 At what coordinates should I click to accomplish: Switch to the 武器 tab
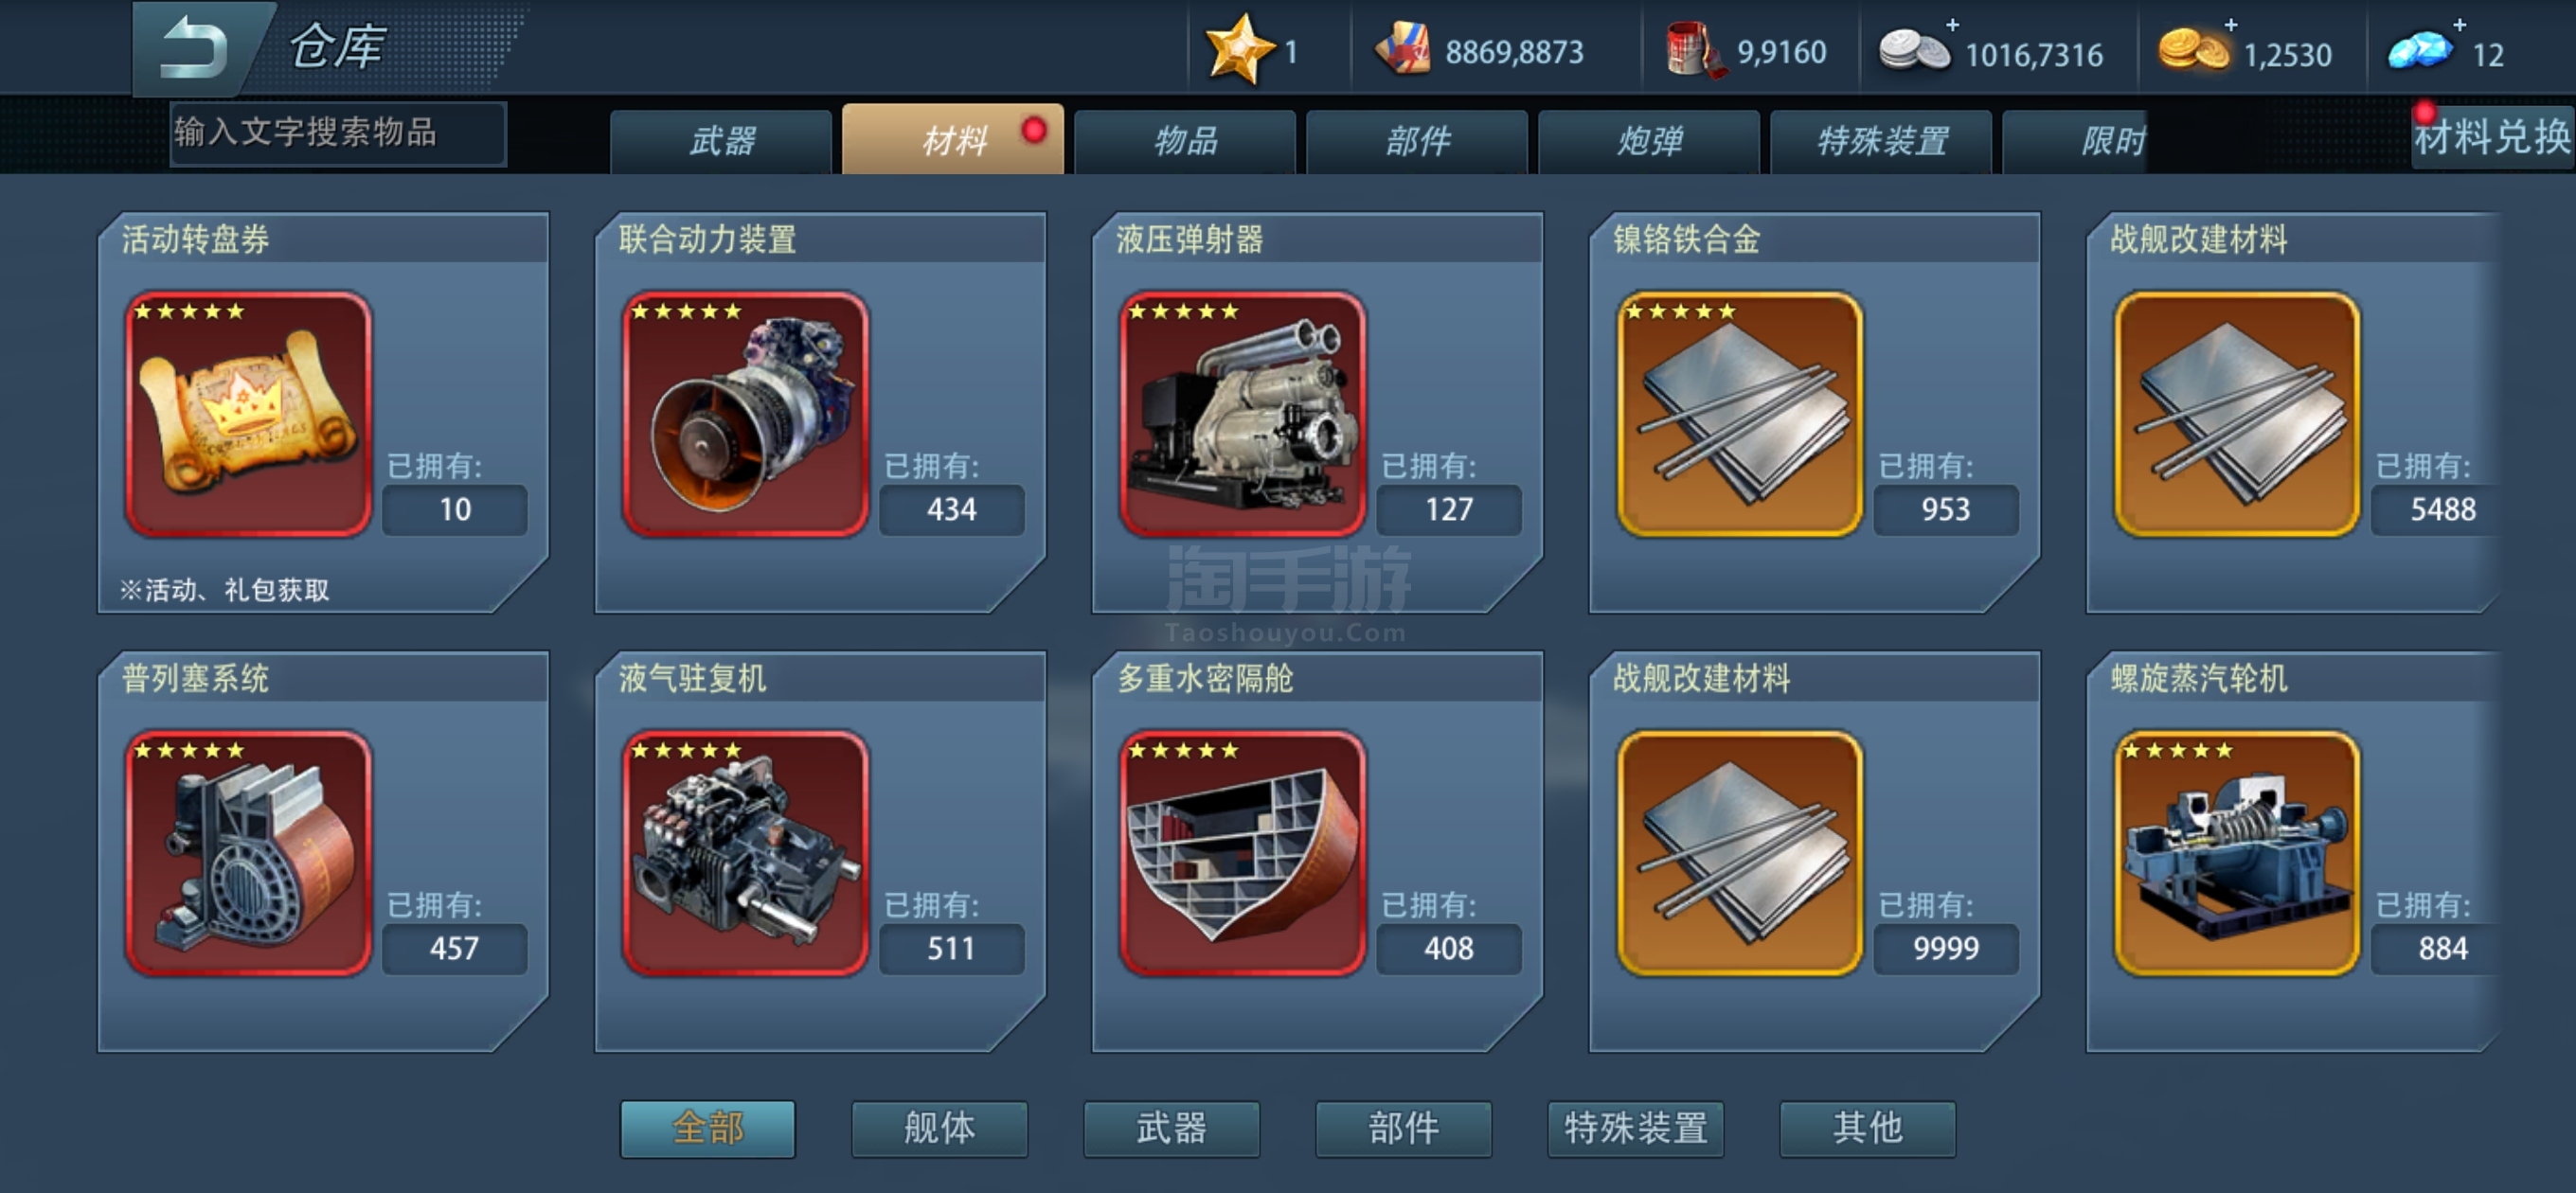click(x=721, y=141)
